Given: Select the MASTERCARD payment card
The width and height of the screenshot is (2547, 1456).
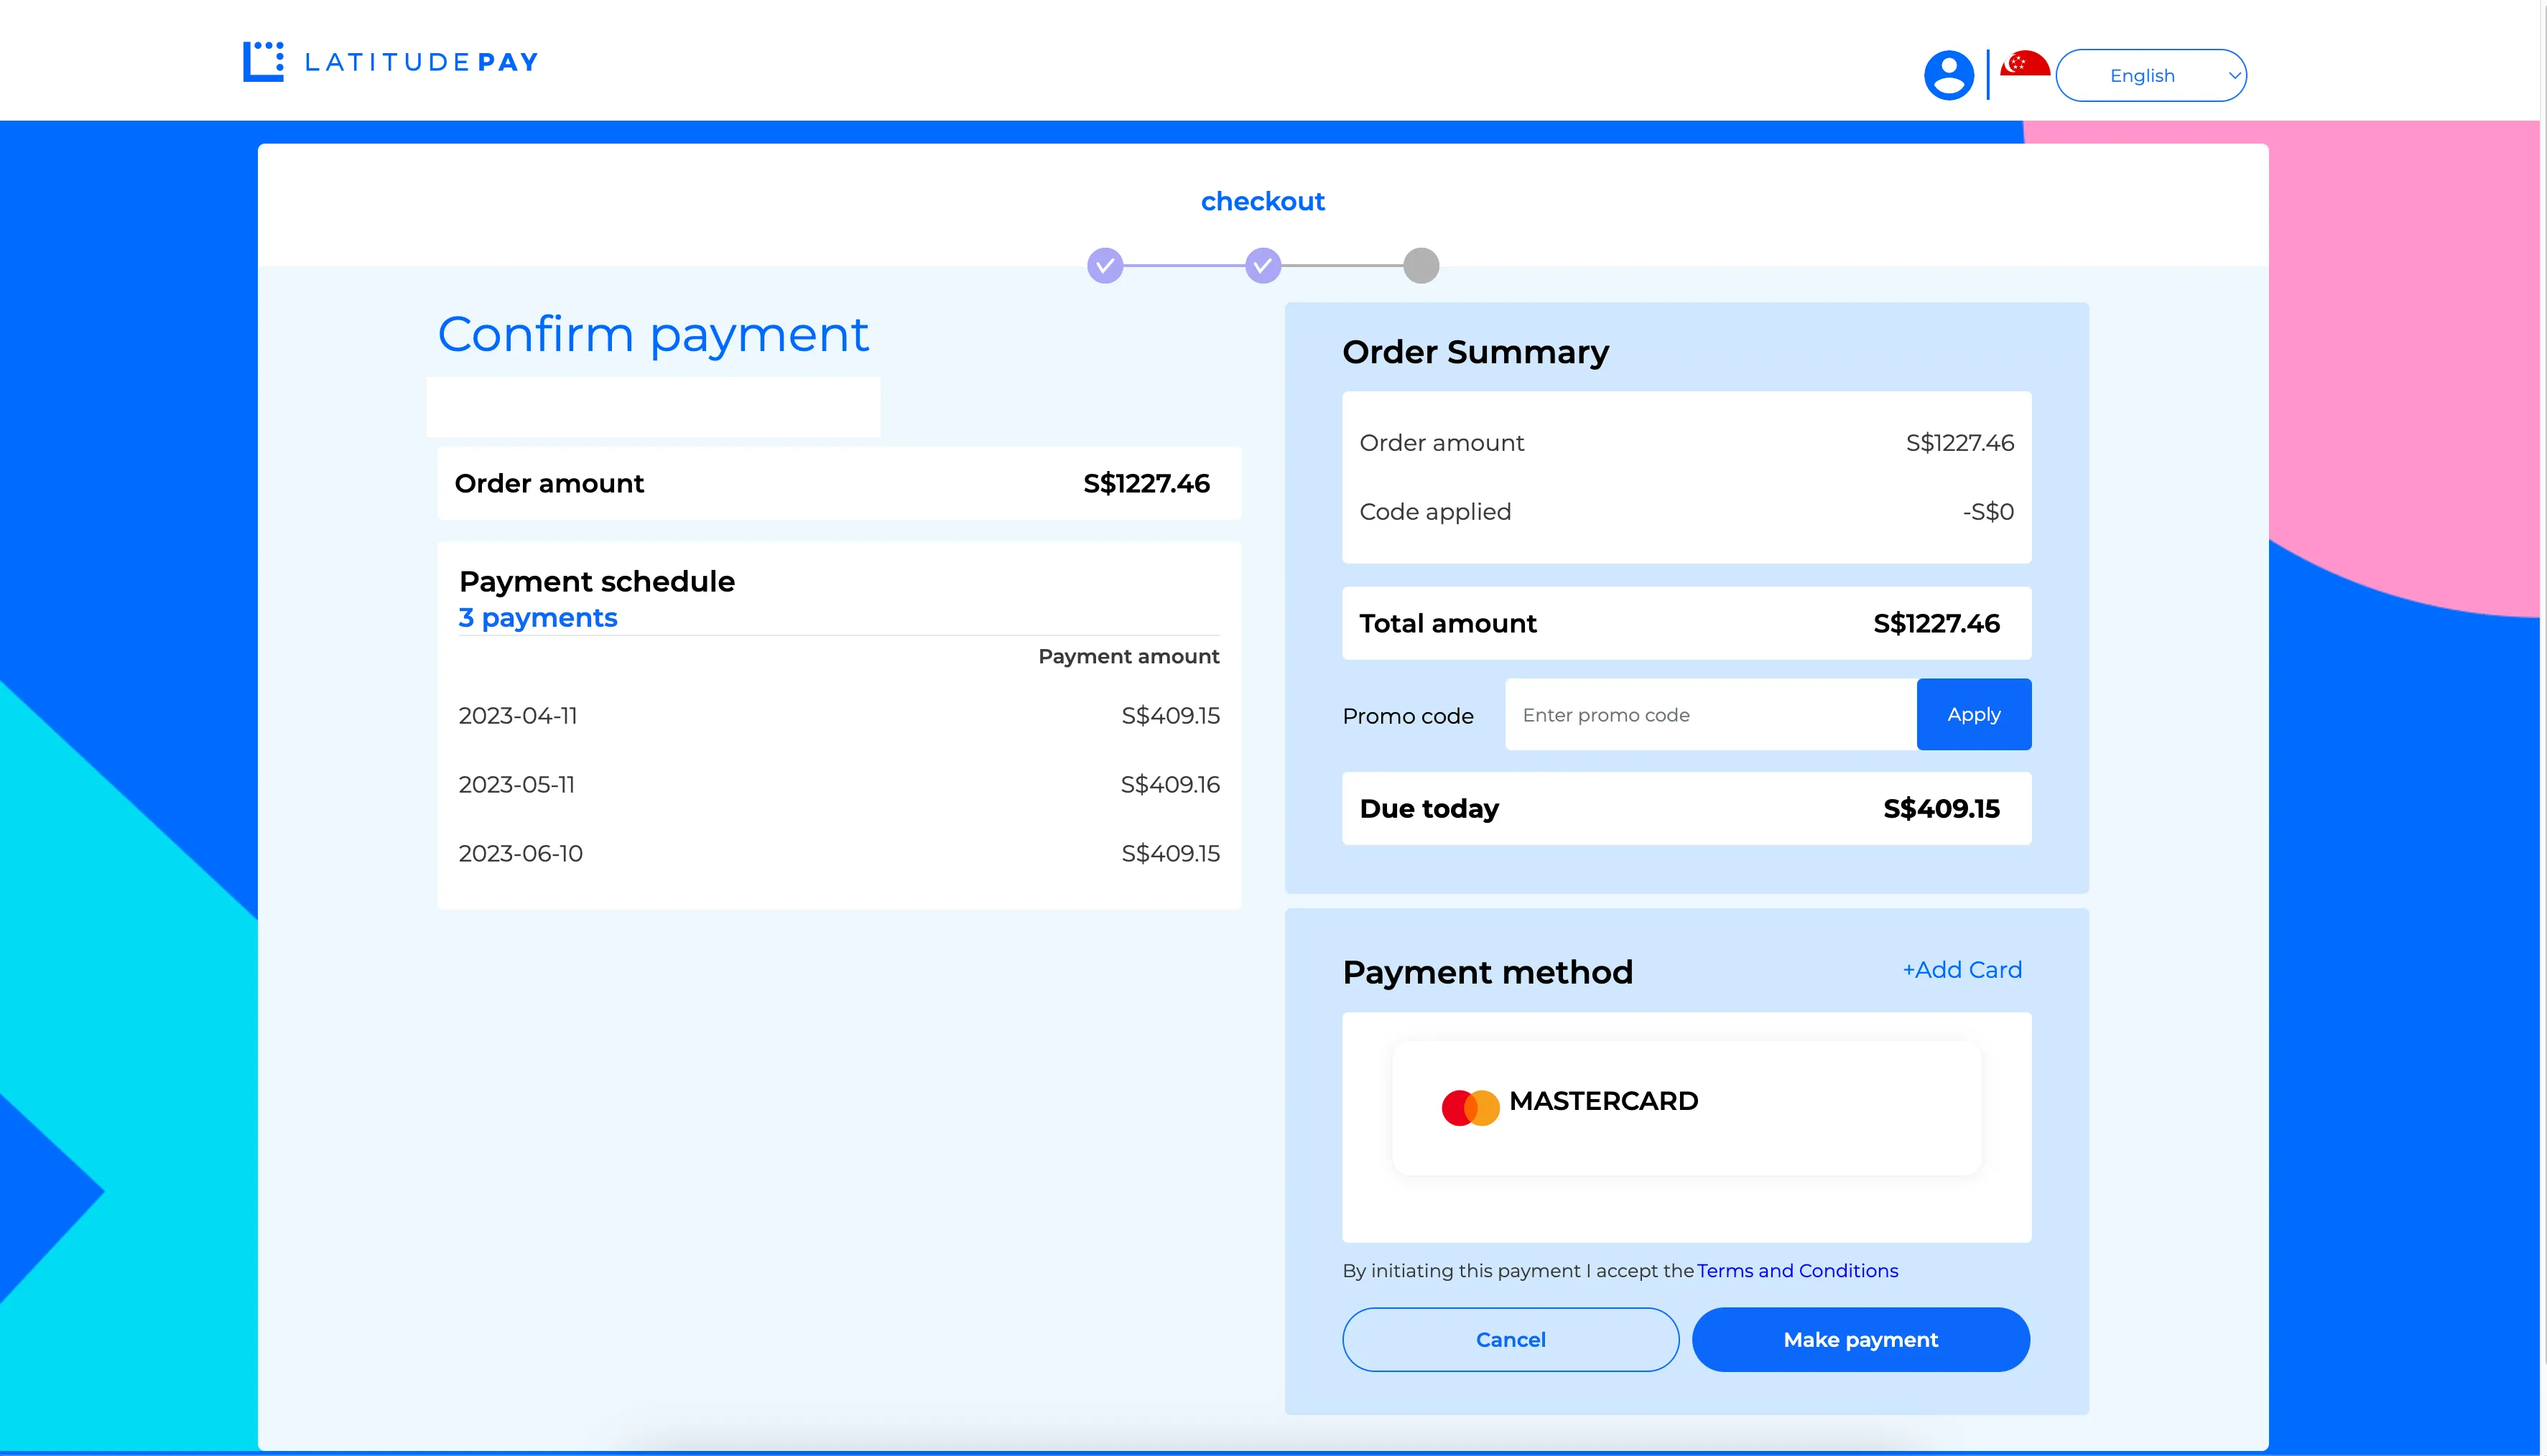Looking at the screenshot, I should tap(1686, 1108).
